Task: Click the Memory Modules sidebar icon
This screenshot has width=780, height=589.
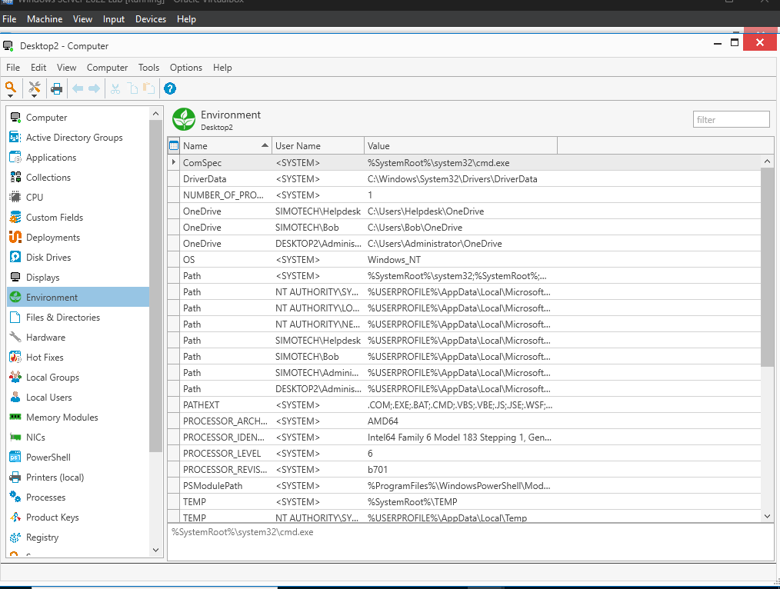Action: pos(15,417)
